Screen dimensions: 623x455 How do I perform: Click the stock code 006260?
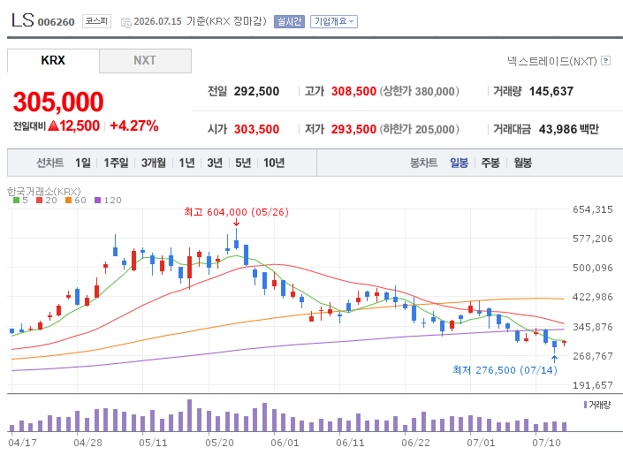point(56,22)
